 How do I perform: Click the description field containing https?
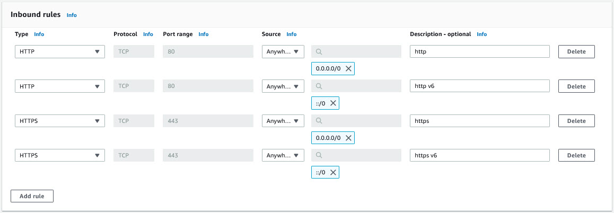pos(479,121)
